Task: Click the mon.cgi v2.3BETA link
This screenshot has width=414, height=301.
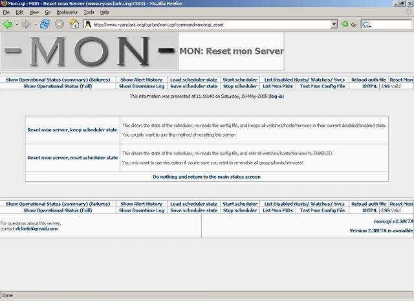Action: tap(393, 221)
